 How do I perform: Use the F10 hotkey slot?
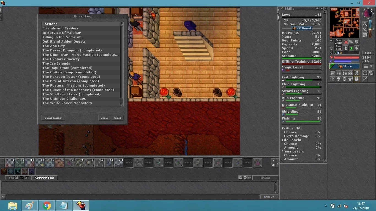tap(99, 163)
